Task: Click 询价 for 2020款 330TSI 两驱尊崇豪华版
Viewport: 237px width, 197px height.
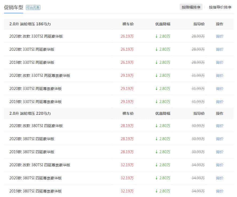Action: 220,89
